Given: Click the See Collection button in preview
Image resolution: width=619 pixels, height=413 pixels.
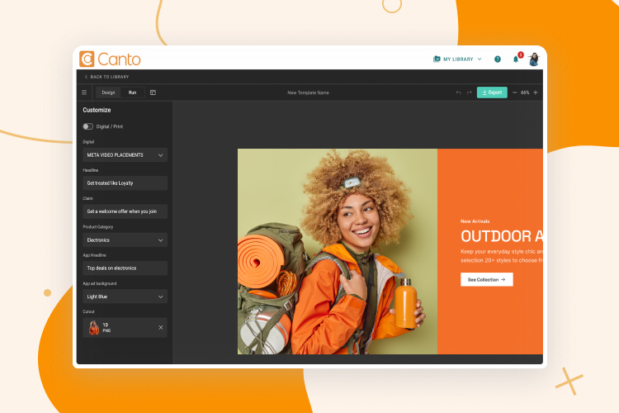Looking at the screenshot, I should coord(486,279).
